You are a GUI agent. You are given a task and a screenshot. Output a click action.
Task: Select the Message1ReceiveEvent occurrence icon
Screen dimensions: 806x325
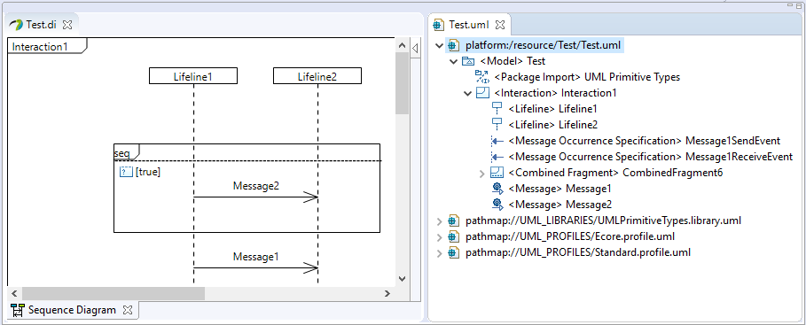pyautogui.click(x=497, y=157)
